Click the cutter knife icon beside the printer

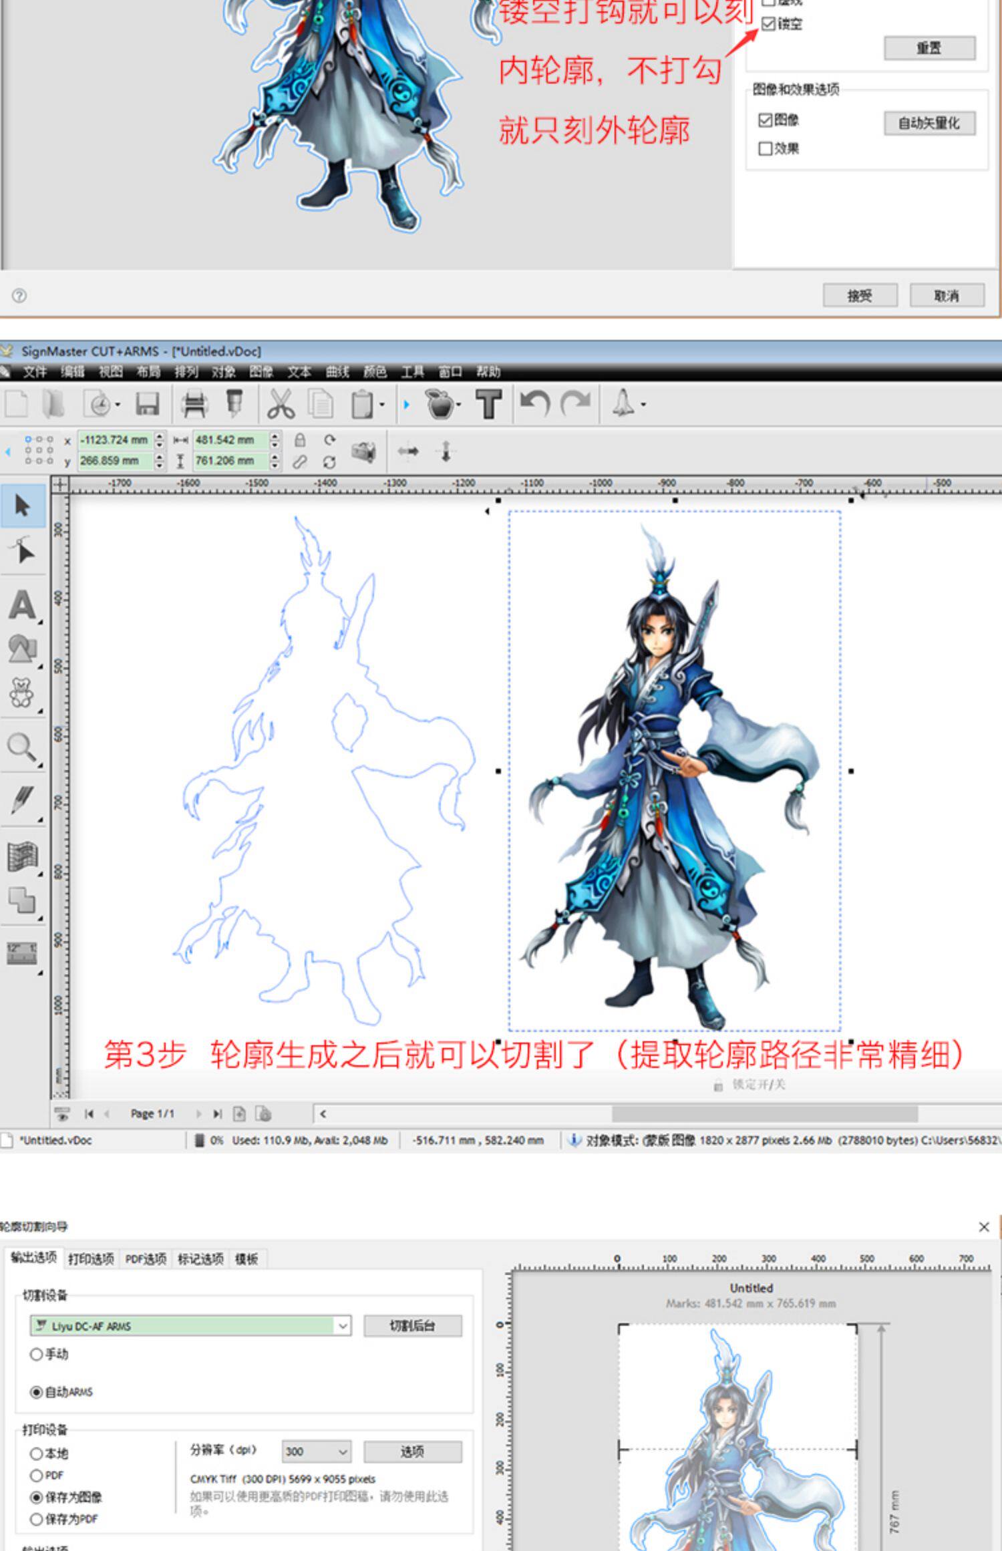click(234, 403)
